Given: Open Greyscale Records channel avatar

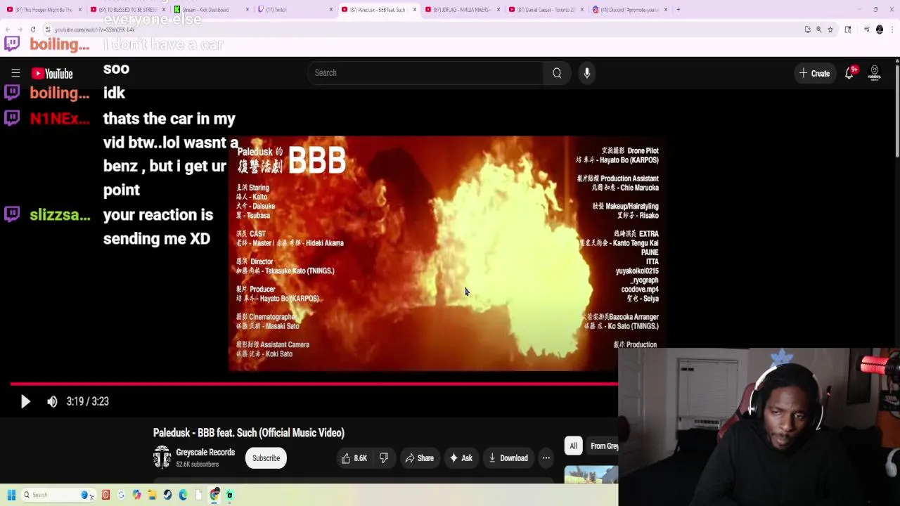Looking at the screenshot, I should tap(162, 458).
